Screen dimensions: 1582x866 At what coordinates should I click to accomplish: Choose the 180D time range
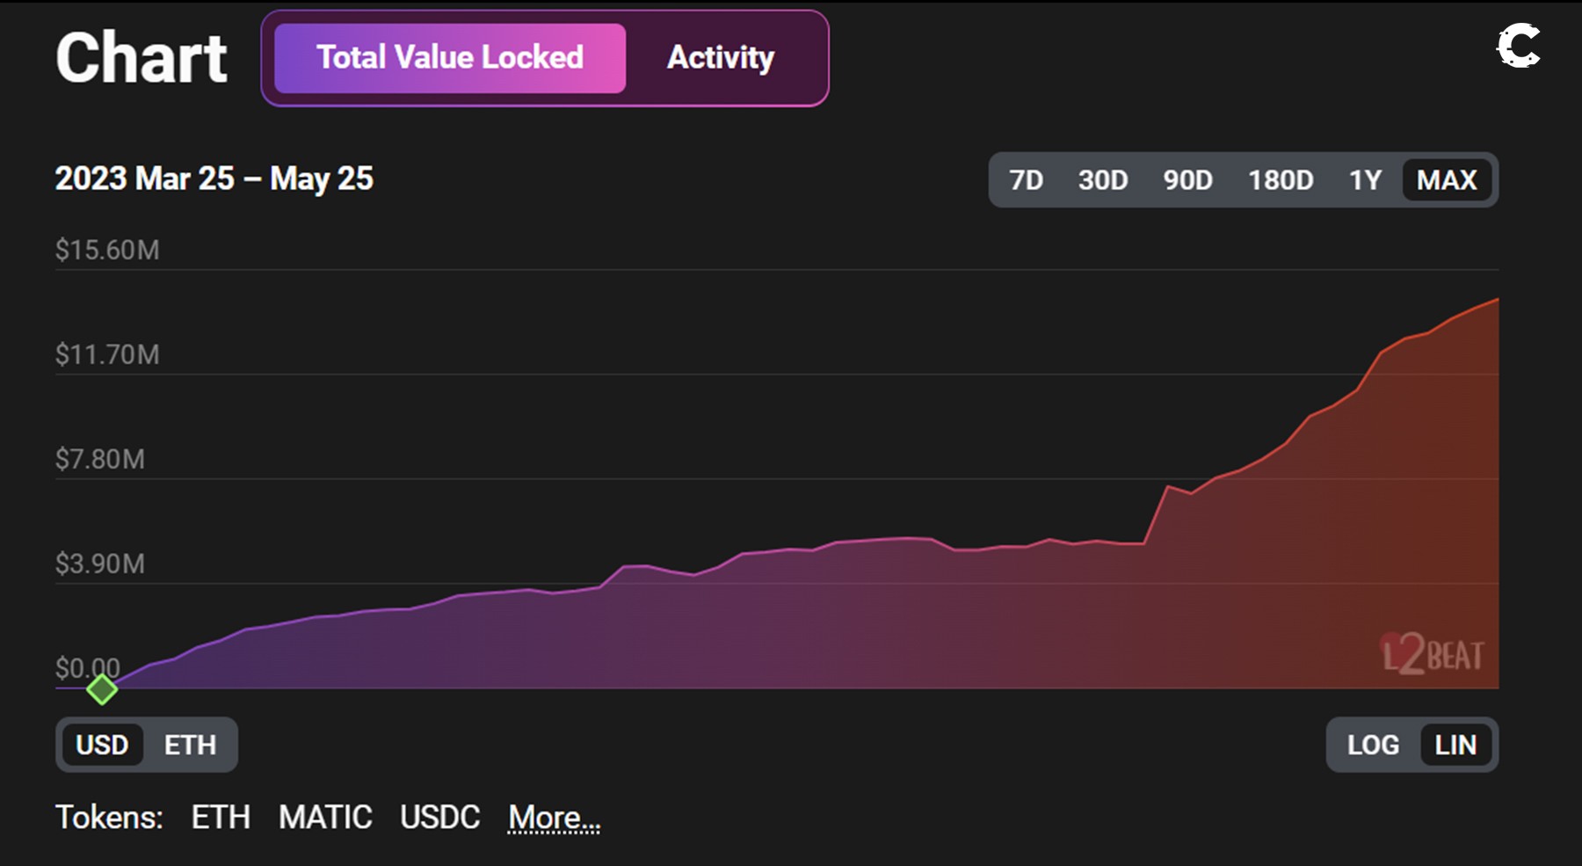tap(1281, 180)
